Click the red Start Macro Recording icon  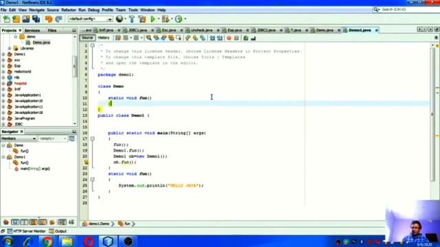pyautogui.click(x=229, y=38)
